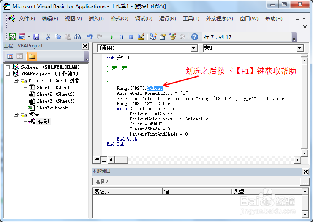Open the 格式(O) menu
This screenshot has width=313, height=222.
[x=120, y=19]
